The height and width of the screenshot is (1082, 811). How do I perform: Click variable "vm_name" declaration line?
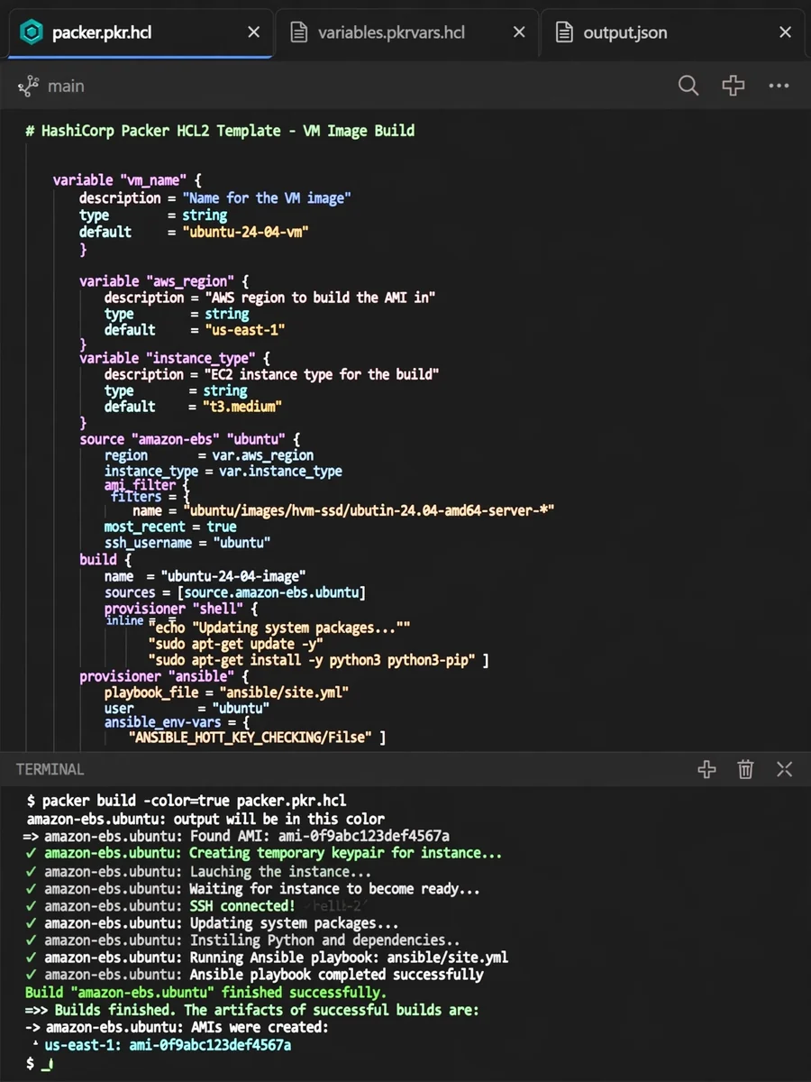pyautogui.click(x=127, y=180)
